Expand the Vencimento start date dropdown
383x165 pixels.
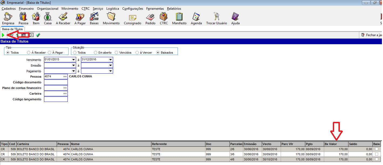73,60
